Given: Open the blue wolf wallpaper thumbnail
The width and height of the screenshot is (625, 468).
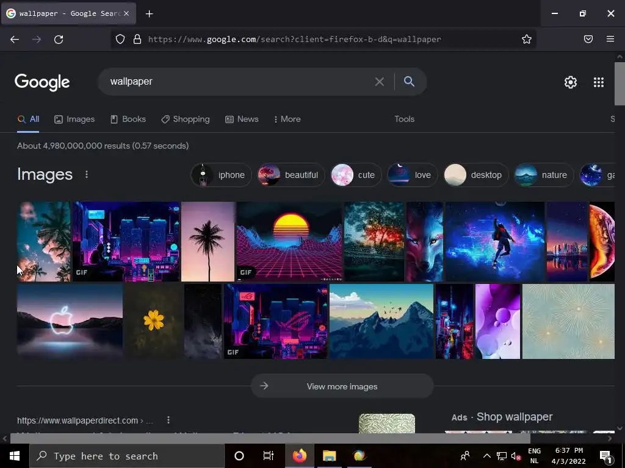Looking at the screenshot, I should [425, 241].
